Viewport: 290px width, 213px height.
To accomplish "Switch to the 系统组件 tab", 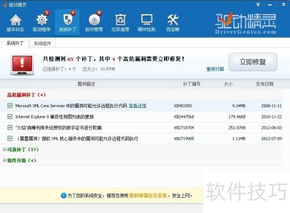I will coord(42,44).
